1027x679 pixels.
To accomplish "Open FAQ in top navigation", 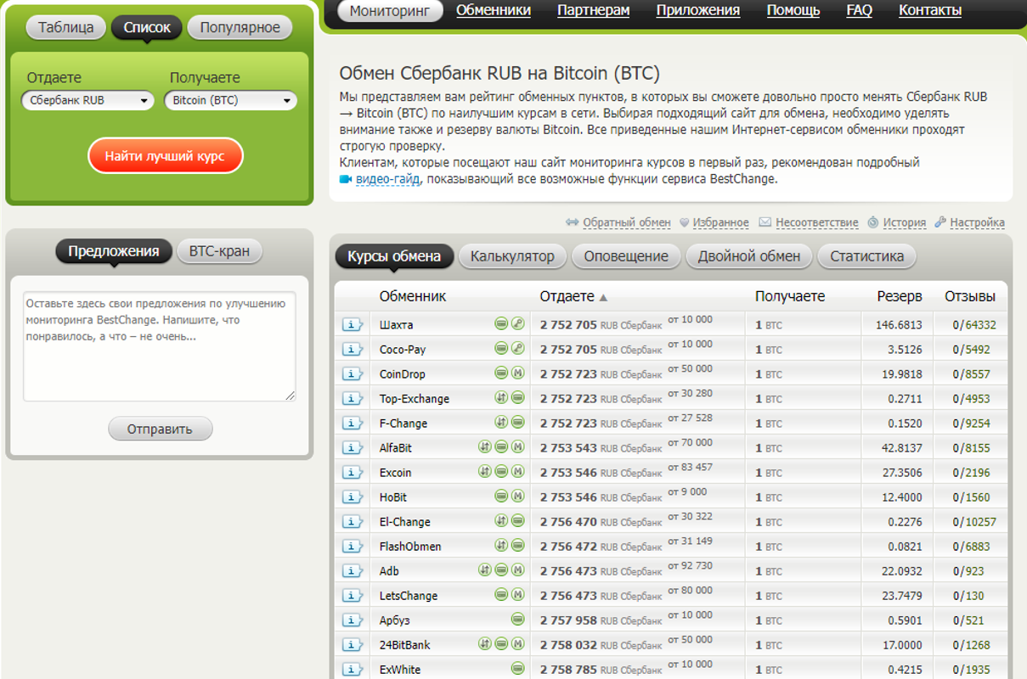I will [x=860, y=10].
